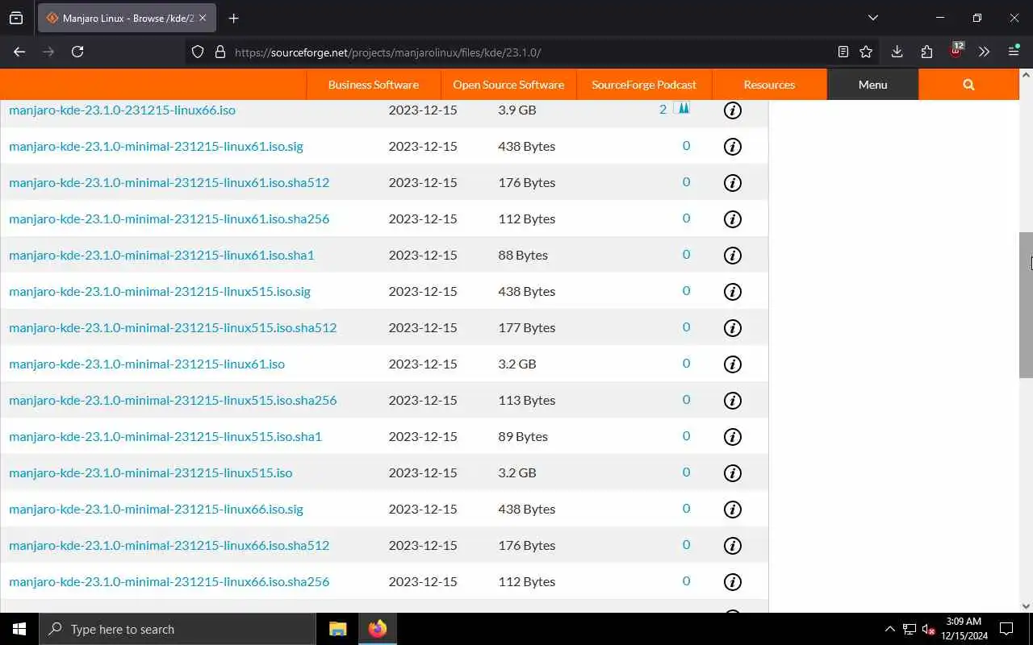Show info icon for minimal linux61.iso.sig
The image size is (1033, 645).
[733, 146]
